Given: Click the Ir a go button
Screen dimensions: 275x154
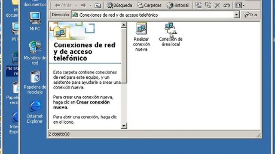Looking at the screenshot, I should pyautogui.click(x=251, y=15).
